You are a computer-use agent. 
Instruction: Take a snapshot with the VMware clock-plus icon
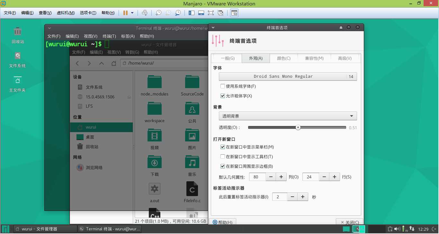pos(158,13)
